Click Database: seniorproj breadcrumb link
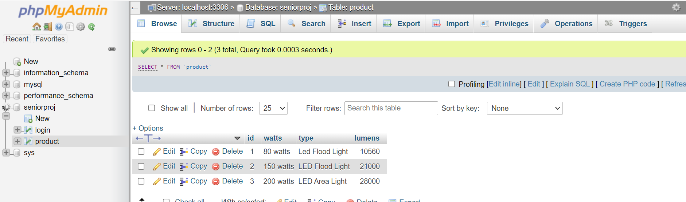This screenshot has height=202, width=686. (278, 7)
